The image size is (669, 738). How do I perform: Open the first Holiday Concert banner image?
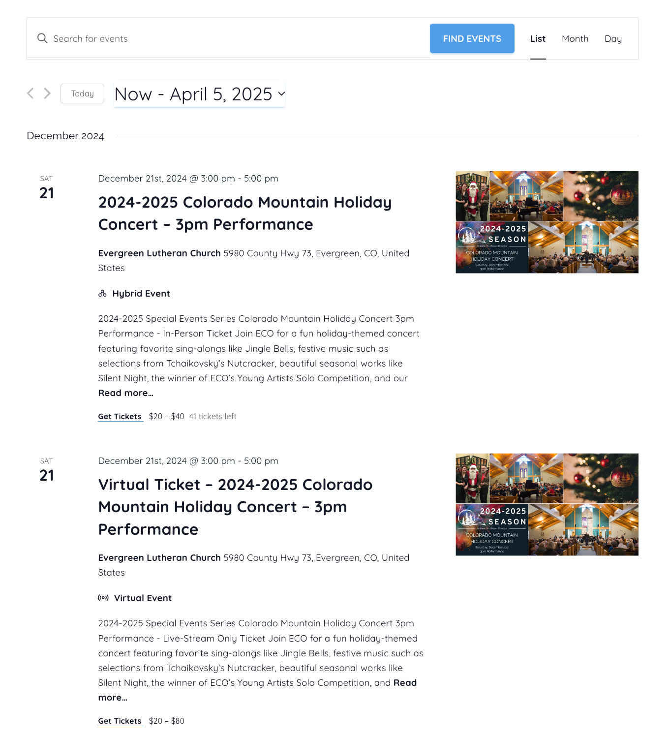(x=547, y=222)
